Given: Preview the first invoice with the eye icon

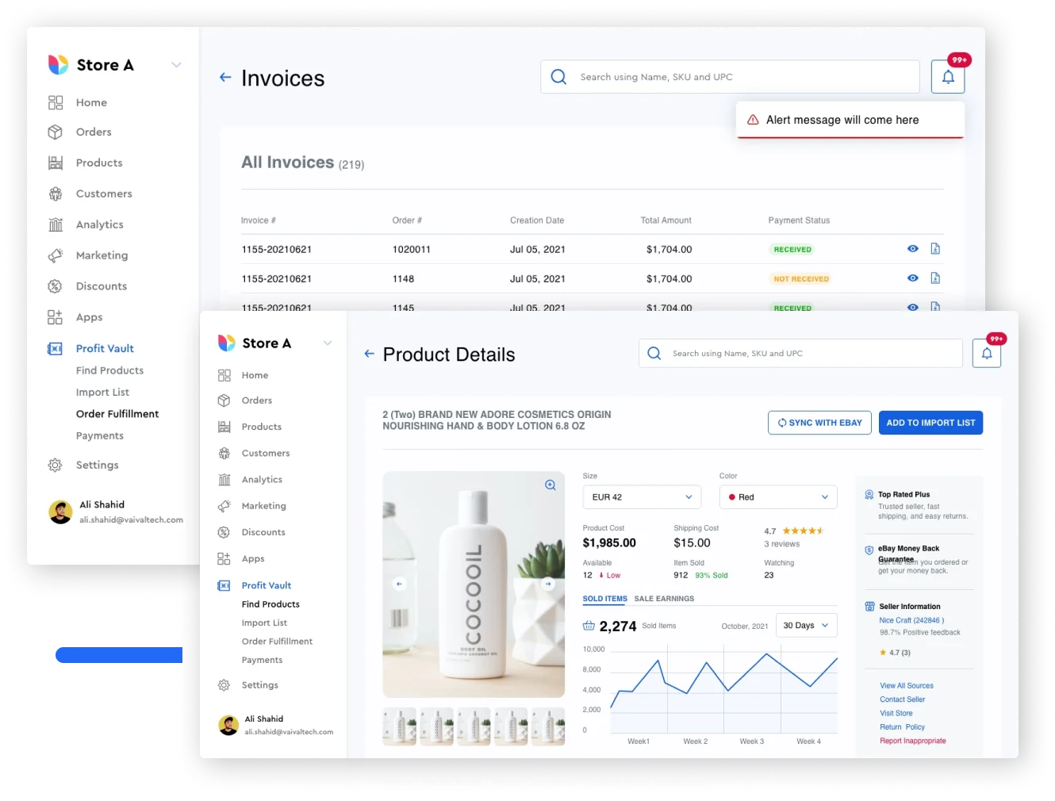Looking at the screenshot, I should tap(912, 248).
